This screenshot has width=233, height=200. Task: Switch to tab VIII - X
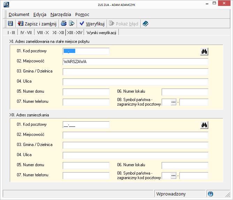43,32
